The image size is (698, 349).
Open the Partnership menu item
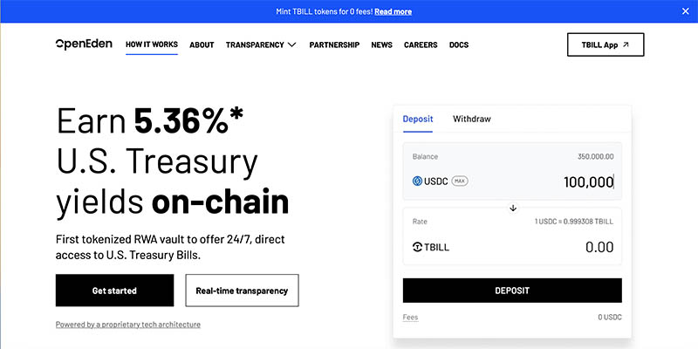(x=334, y=44)
